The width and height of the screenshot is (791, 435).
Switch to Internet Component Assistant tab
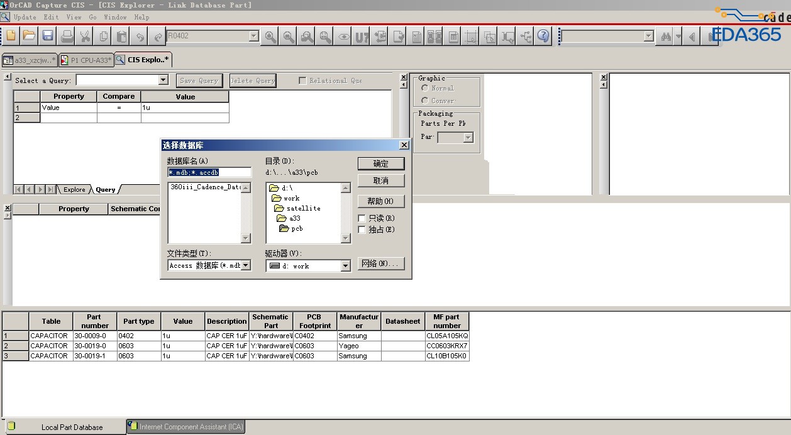click(x=185, y=427)
